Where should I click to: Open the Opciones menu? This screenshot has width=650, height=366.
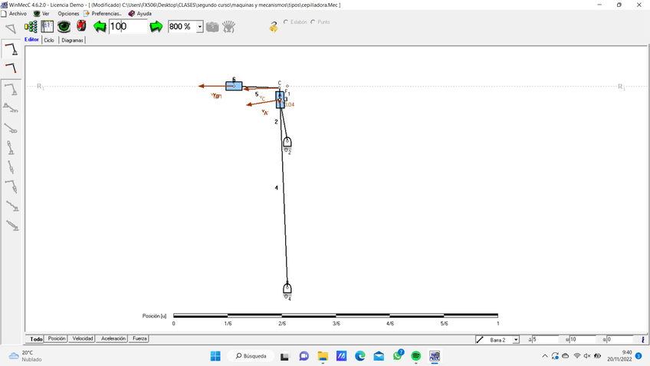pyautogui.click(x=68, y=14)
